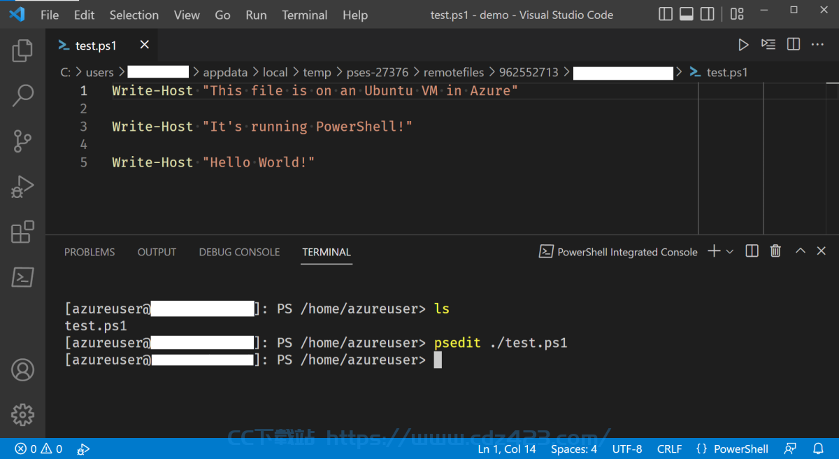Open the Selection menu

tap(134, 15)
